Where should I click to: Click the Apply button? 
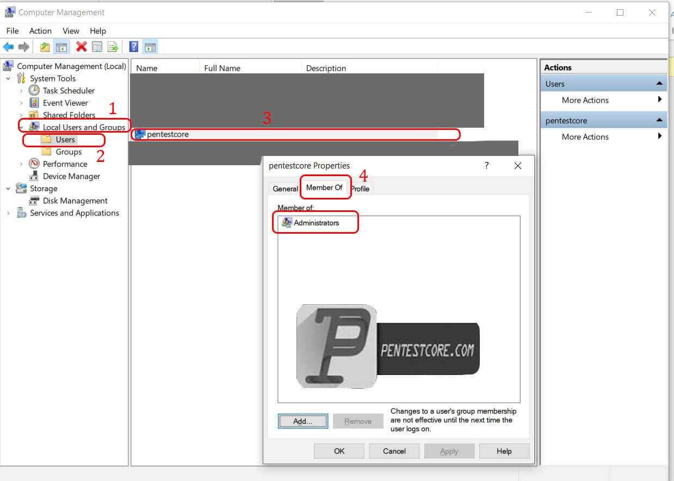tap(449, 451)
